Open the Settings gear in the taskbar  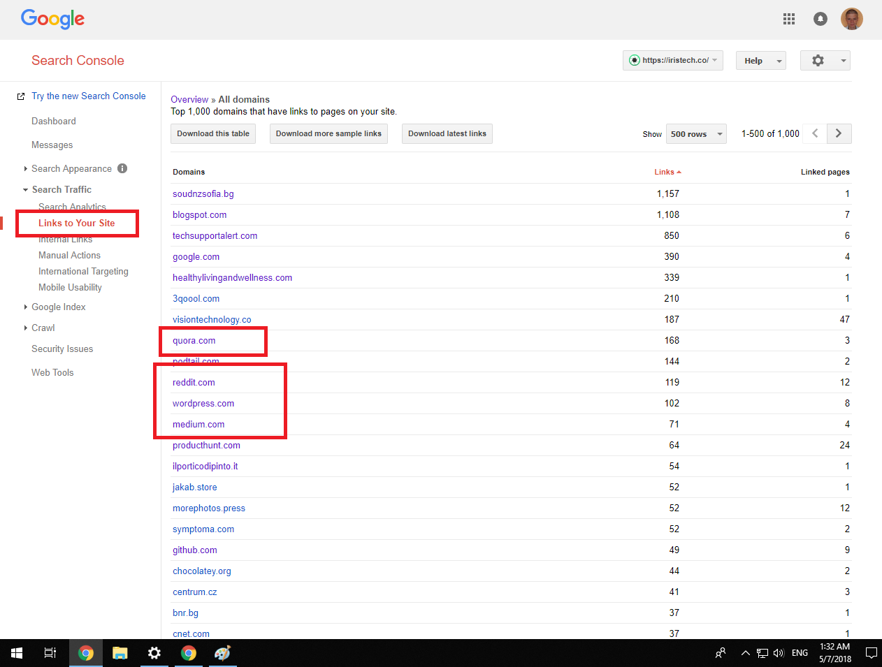154,653
